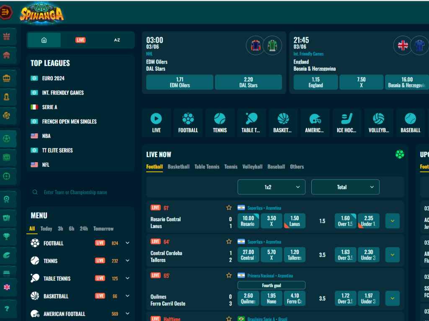Select the American Football helmet tile
Screen dimensions: 429x321
pos(315,122)
